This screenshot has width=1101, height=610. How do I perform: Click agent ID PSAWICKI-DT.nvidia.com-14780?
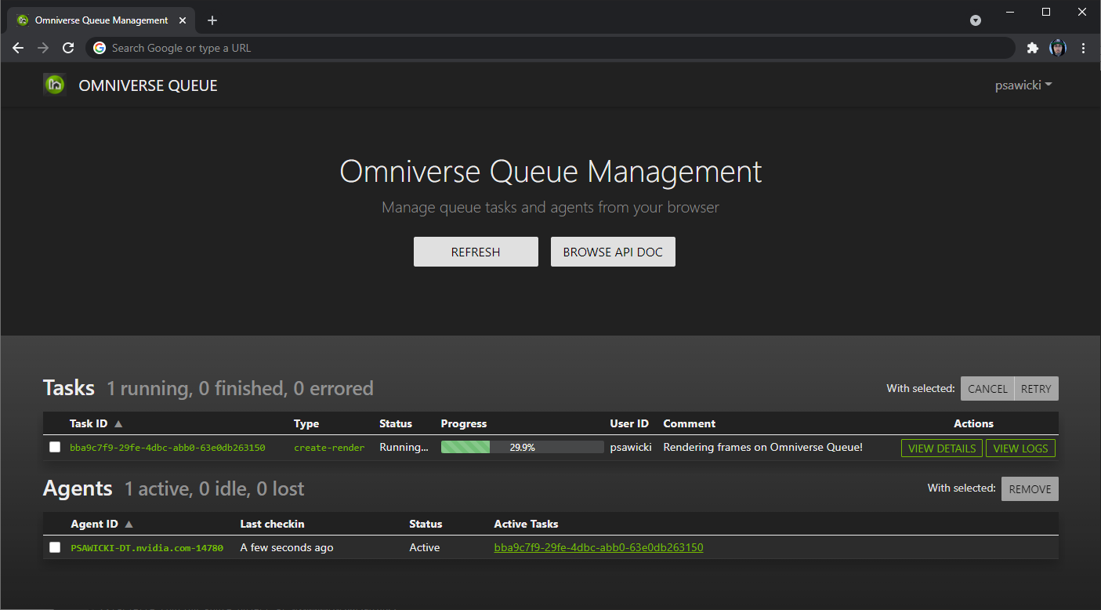147,548
